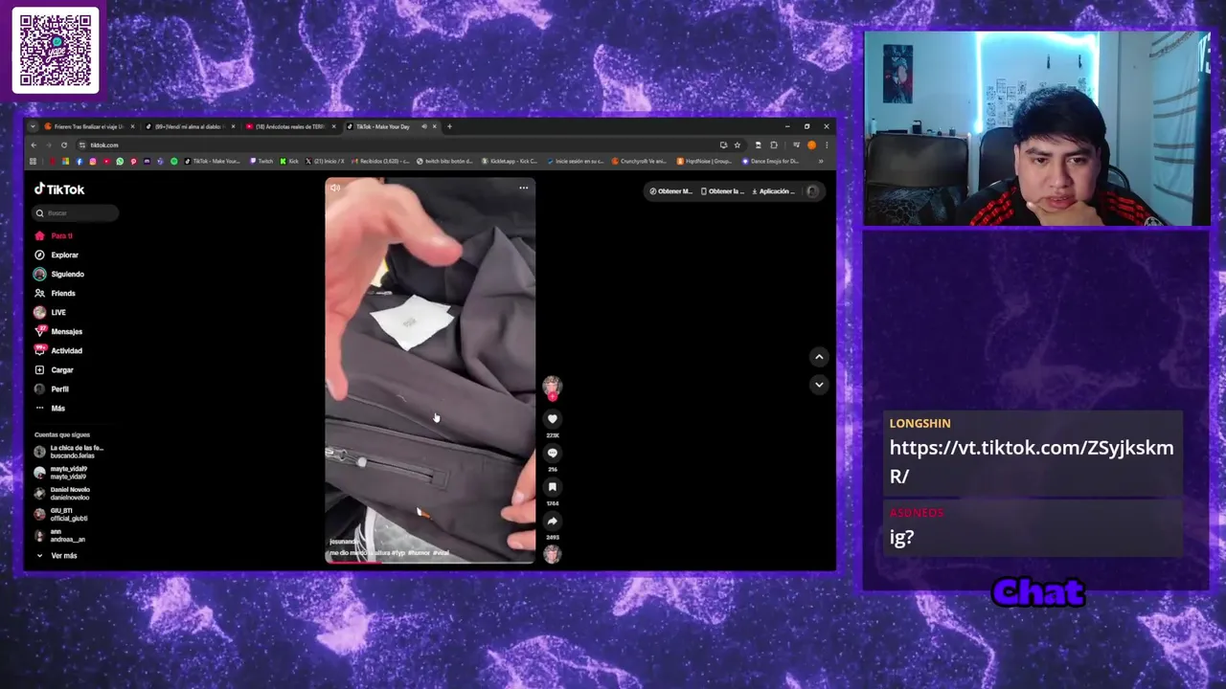
Task: Open Chrome three-dot menu
Action: [x=827, y=145]
